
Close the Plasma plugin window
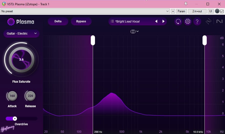(x=219, y=4)
